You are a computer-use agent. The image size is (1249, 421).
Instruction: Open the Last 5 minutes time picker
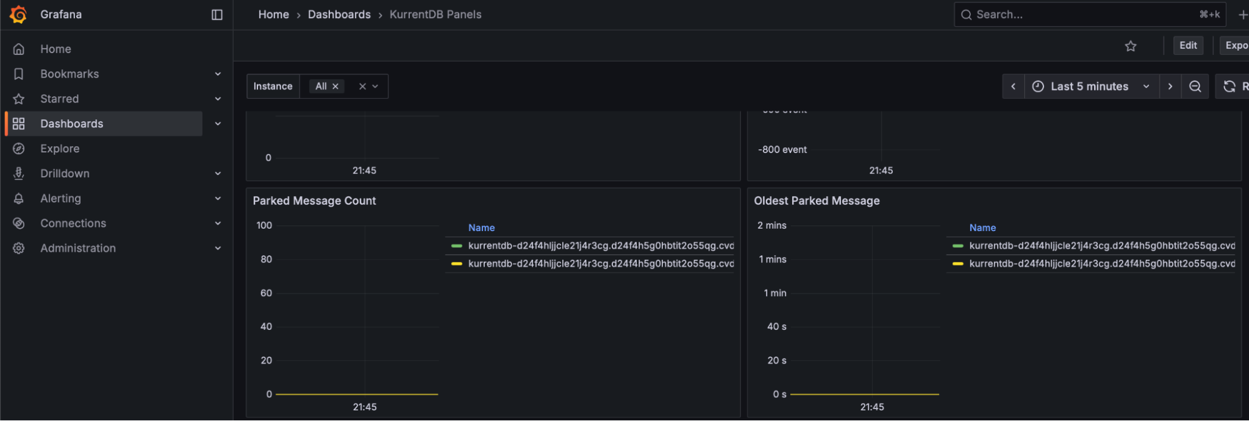[x=1090, y=86]
